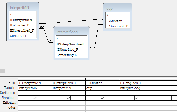Screen dimensions: 177x112
Task: Toggle Anzeigen checkbox for IDSongLied_F column
Action: [x=136, y=98]
